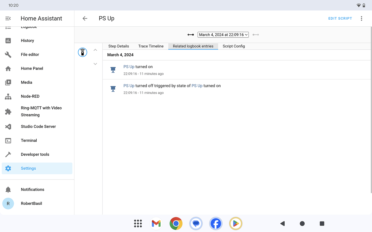Open the Settings gear icon
This screenshot has width=372, height=232.
8,168
